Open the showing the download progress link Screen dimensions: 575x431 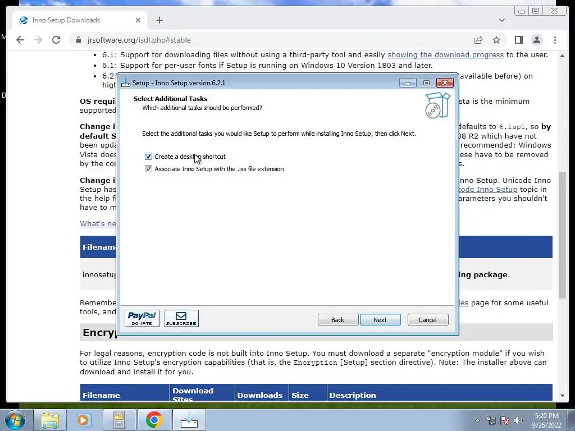click(x=445, y=54)
